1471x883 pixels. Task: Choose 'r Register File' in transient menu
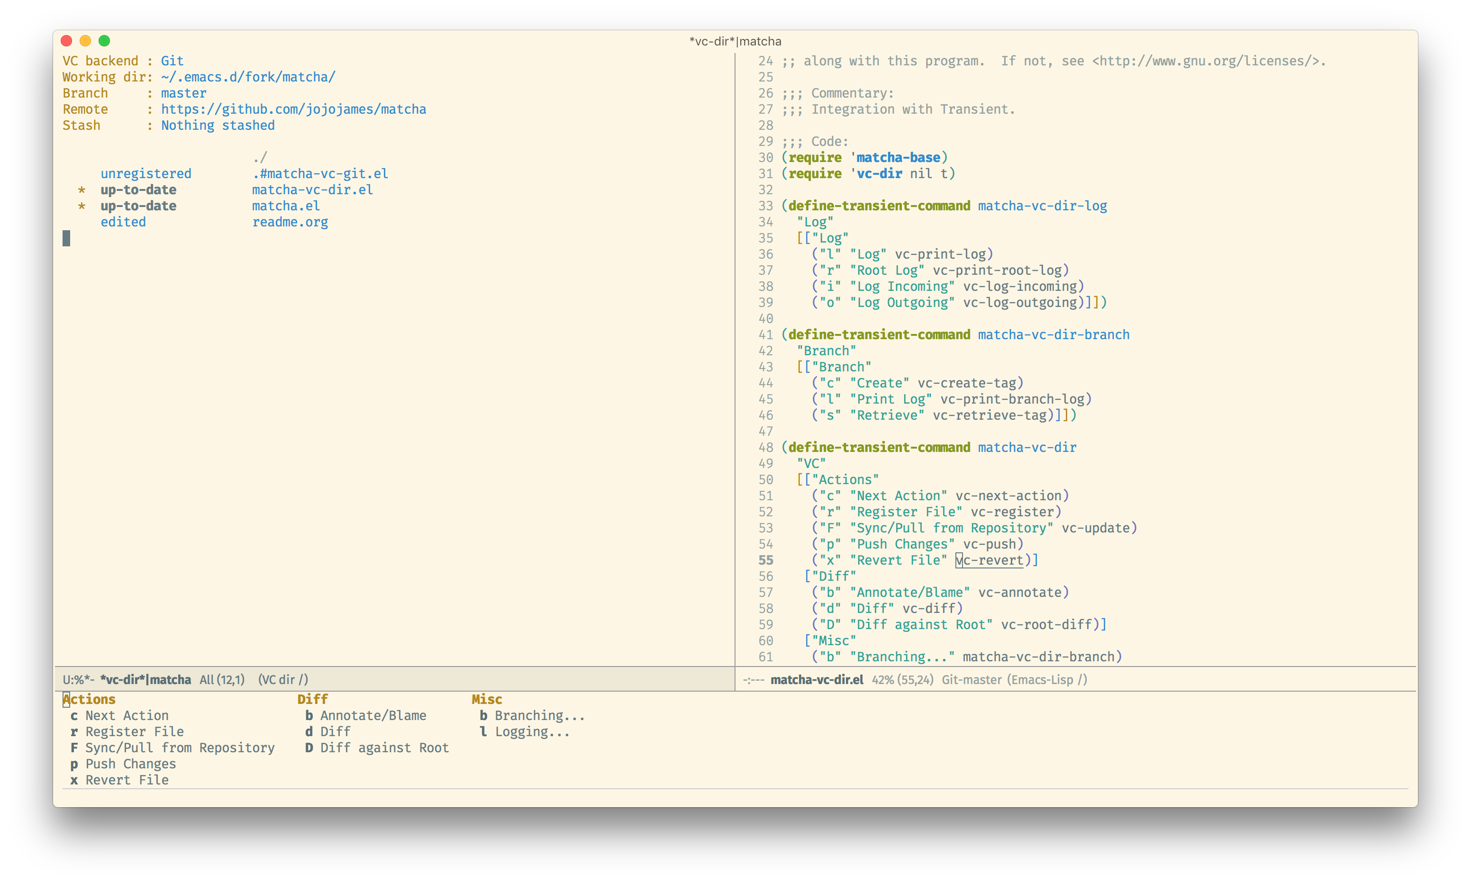(127, 732)
